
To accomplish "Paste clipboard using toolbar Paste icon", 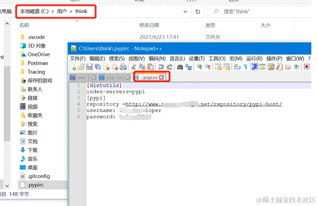I will pos(150,67).
